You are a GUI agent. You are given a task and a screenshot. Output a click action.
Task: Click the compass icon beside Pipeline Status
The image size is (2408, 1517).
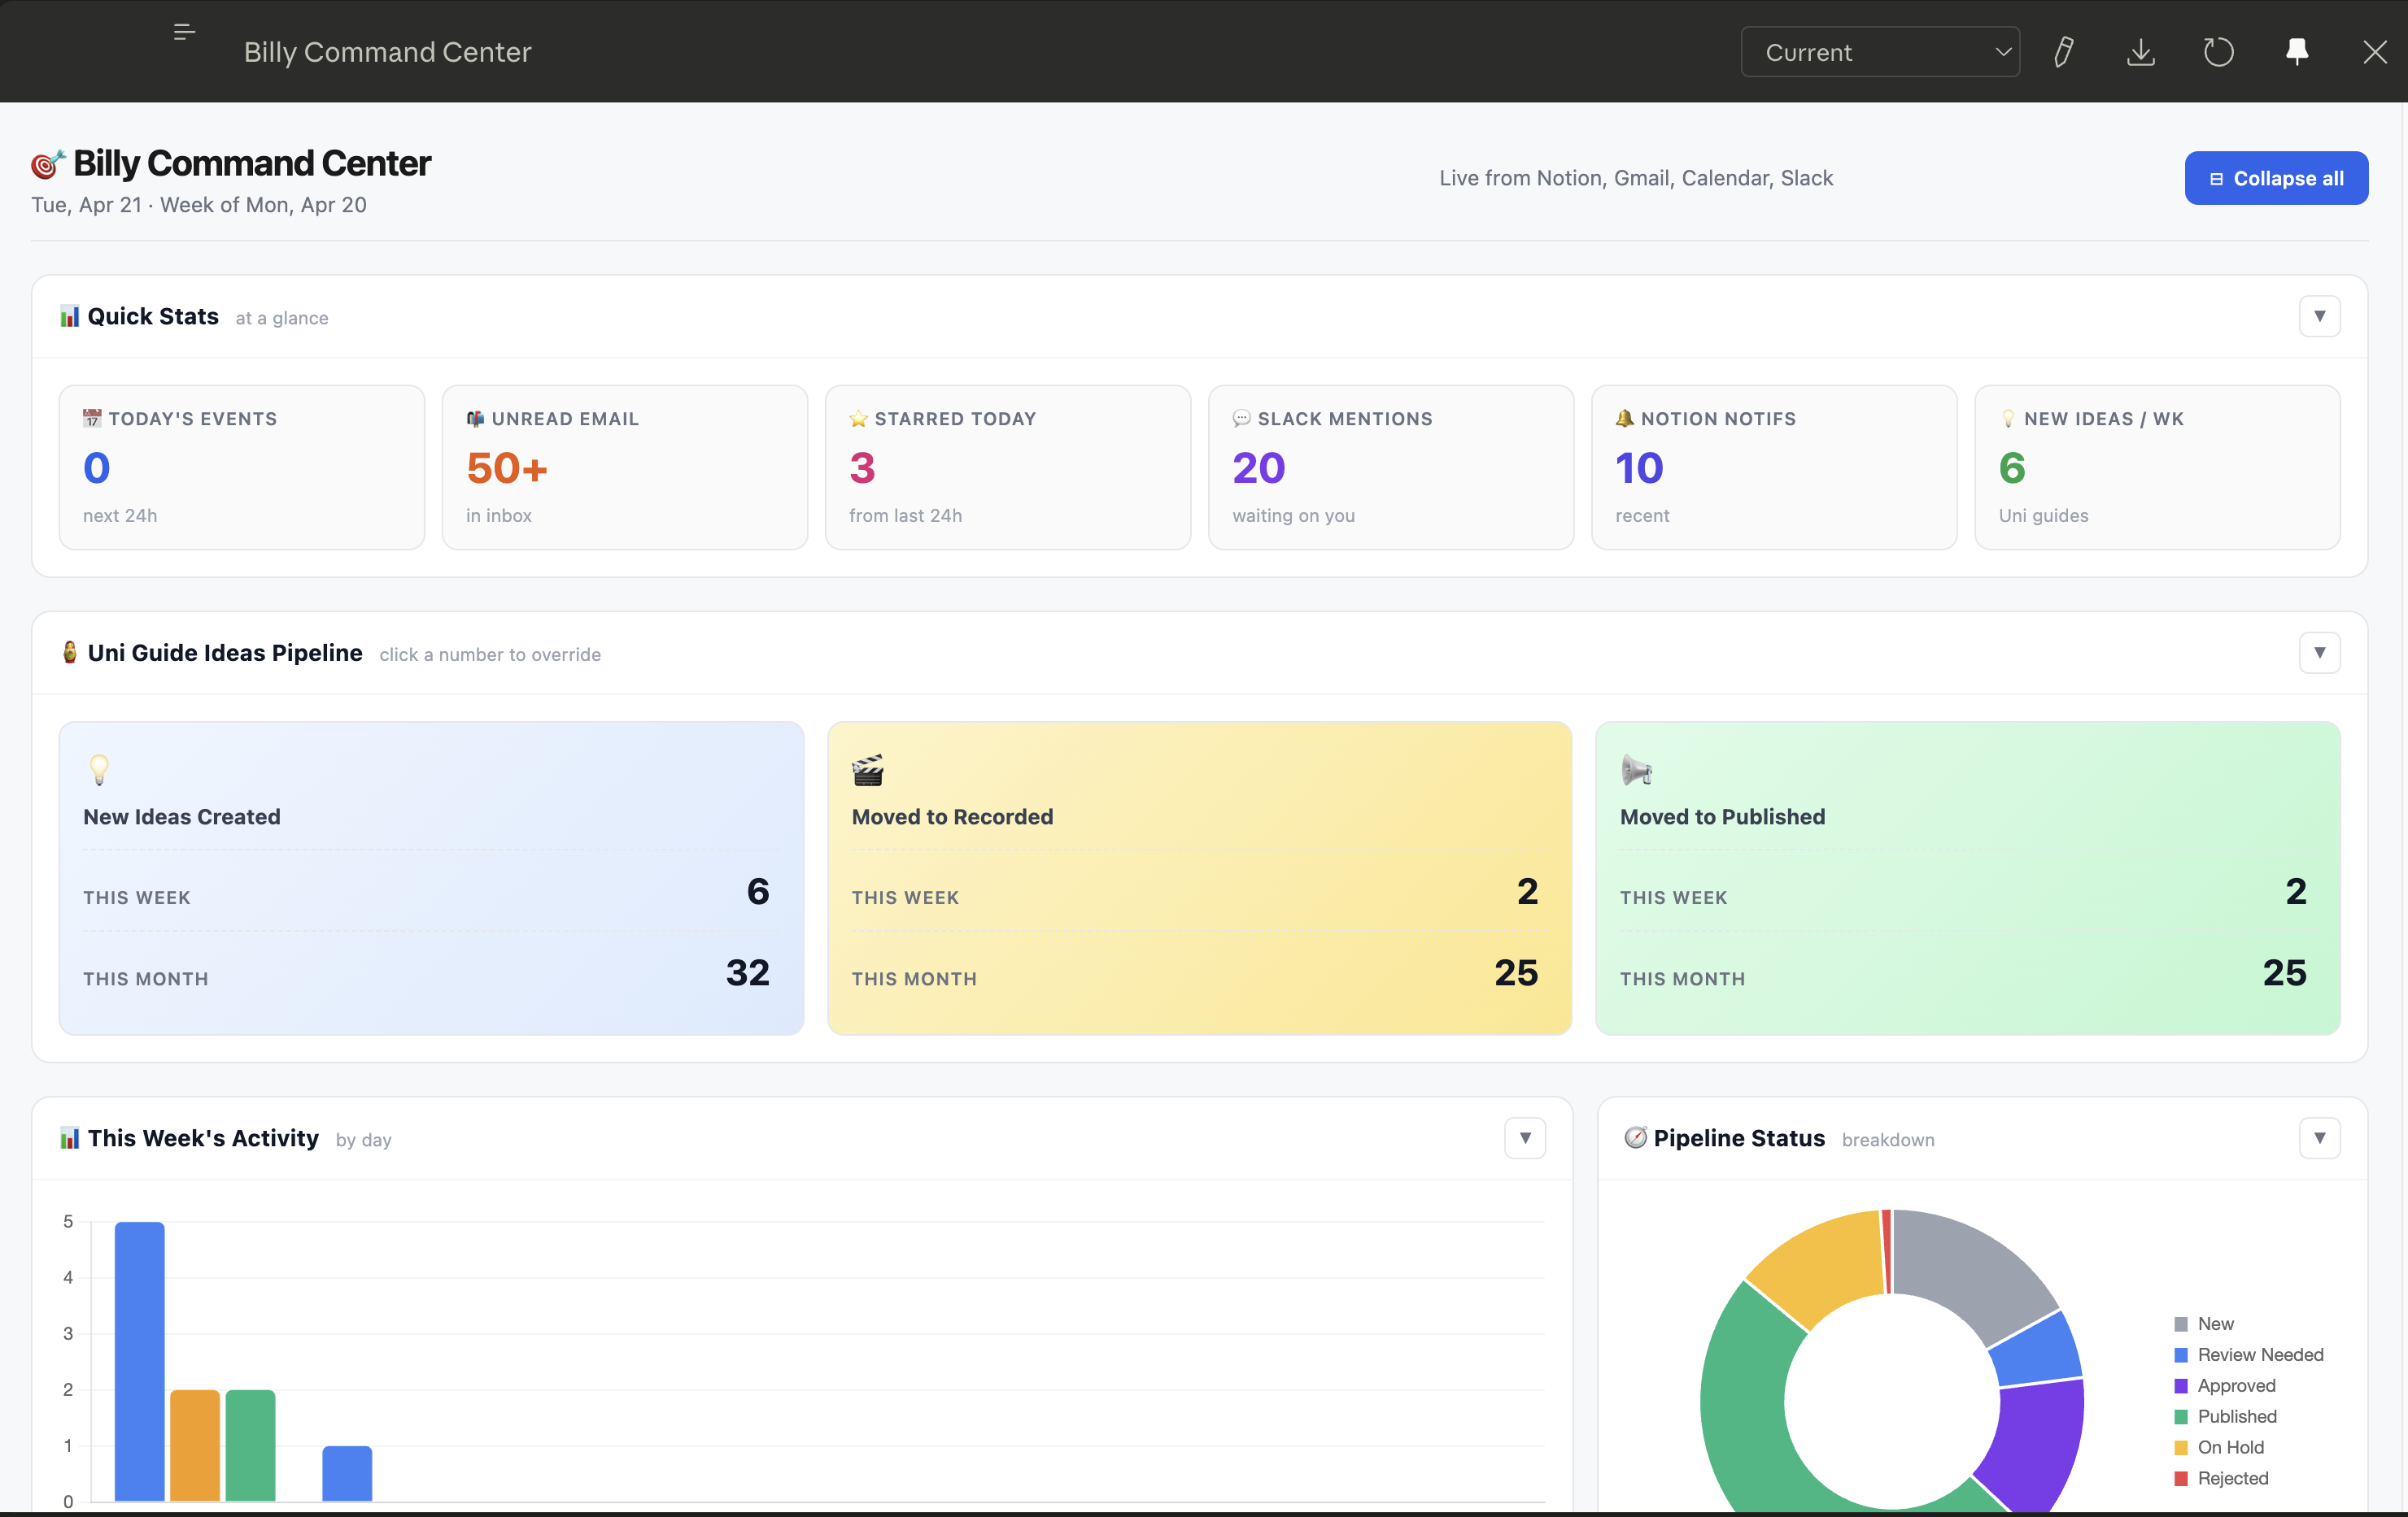point(1635,1138)
